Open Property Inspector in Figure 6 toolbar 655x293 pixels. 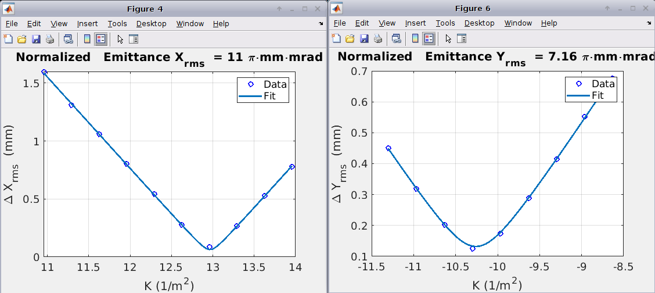462,39
